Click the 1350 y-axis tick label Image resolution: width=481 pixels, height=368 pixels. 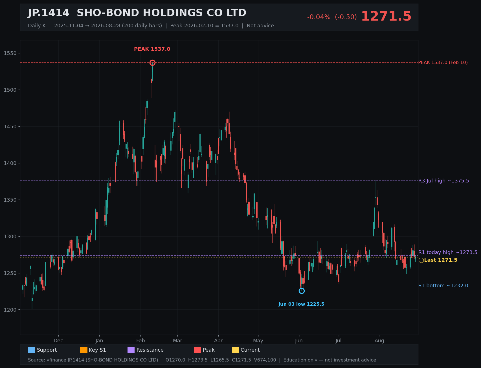10,200
